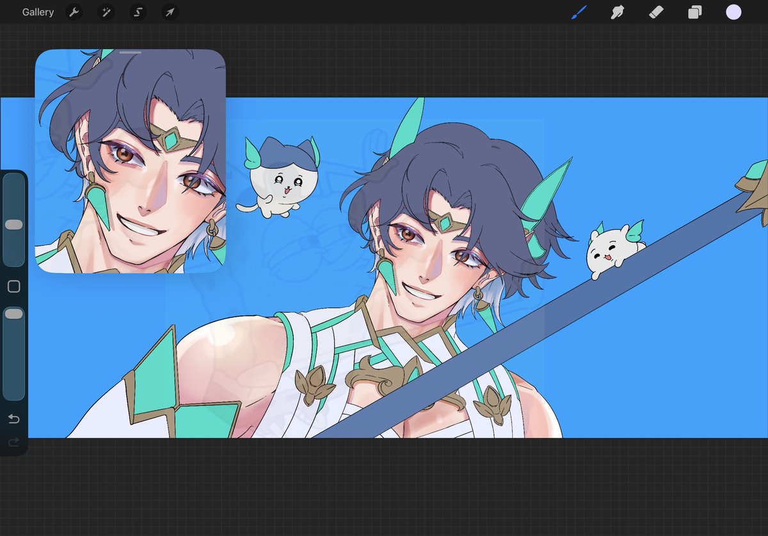Tap the reference window drag handle
768x536 pixels.
point(131,52)
